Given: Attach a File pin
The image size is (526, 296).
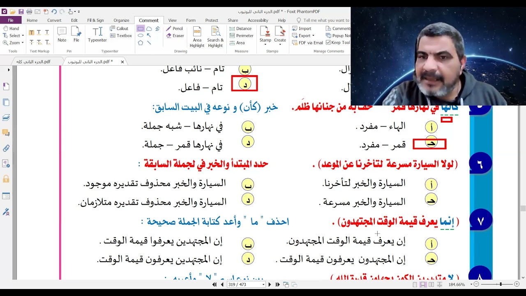Looking at the screenshot, I should coord(76,35).
